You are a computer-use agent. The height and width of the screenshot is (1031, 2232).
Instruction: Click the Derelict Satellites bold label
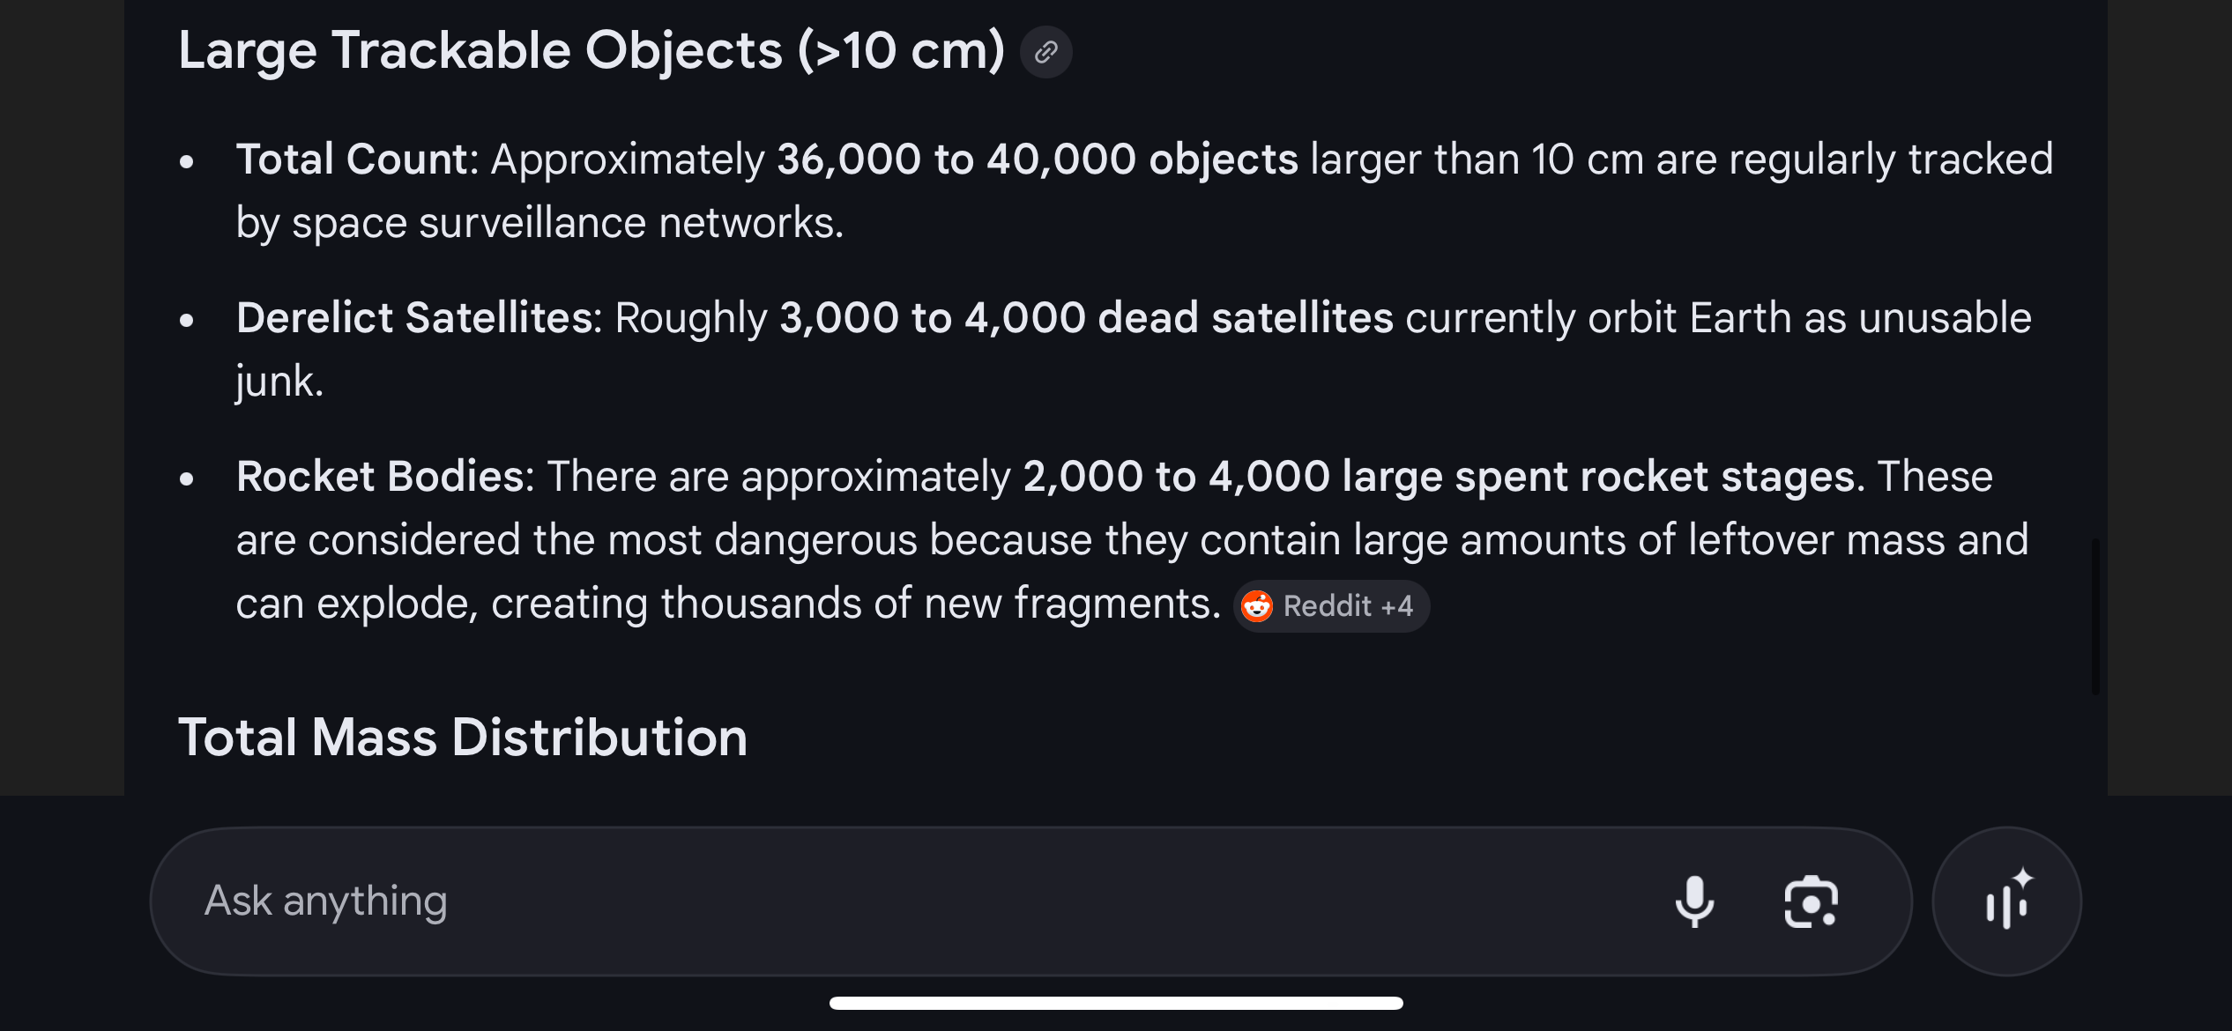418,318
